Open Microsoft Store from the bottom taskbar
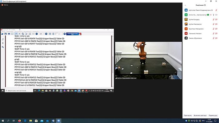The width and height of the screenshot is (219, 123). pos(36,121)
